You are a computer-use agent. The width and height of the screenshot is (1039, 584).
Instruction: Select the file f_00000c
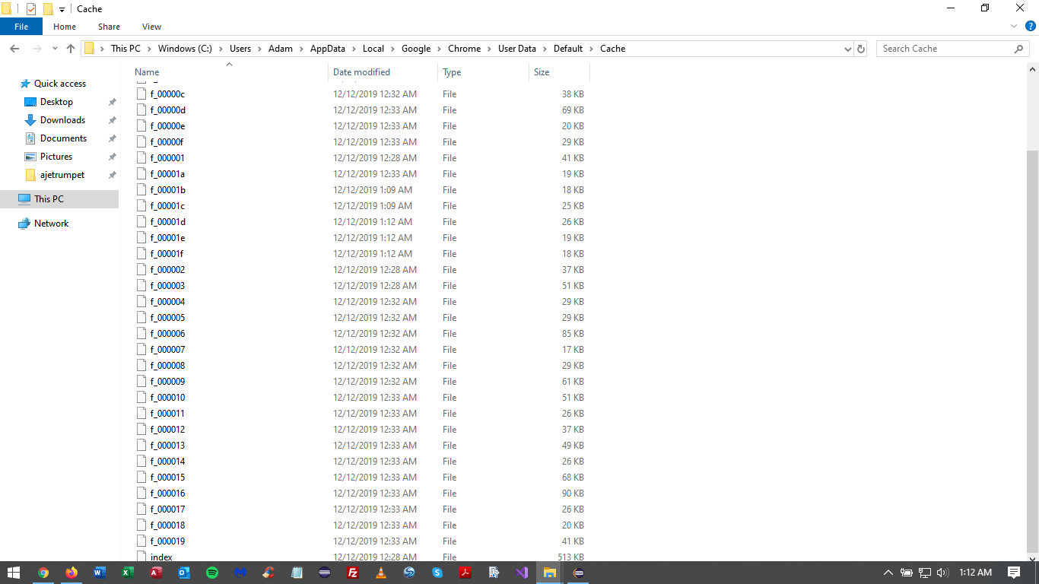pyautogui.click(x=167, y=94)
